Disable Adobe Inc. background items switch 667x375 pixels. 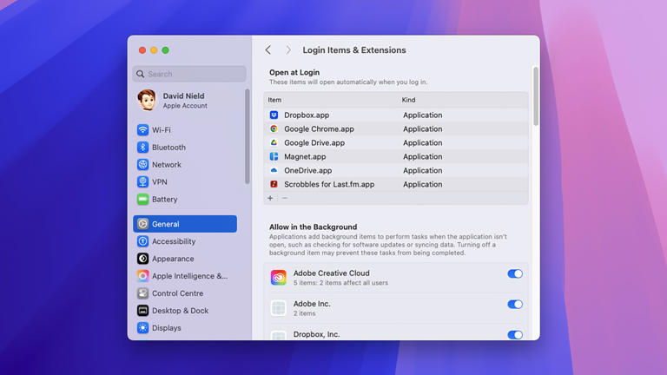point(515,305)
